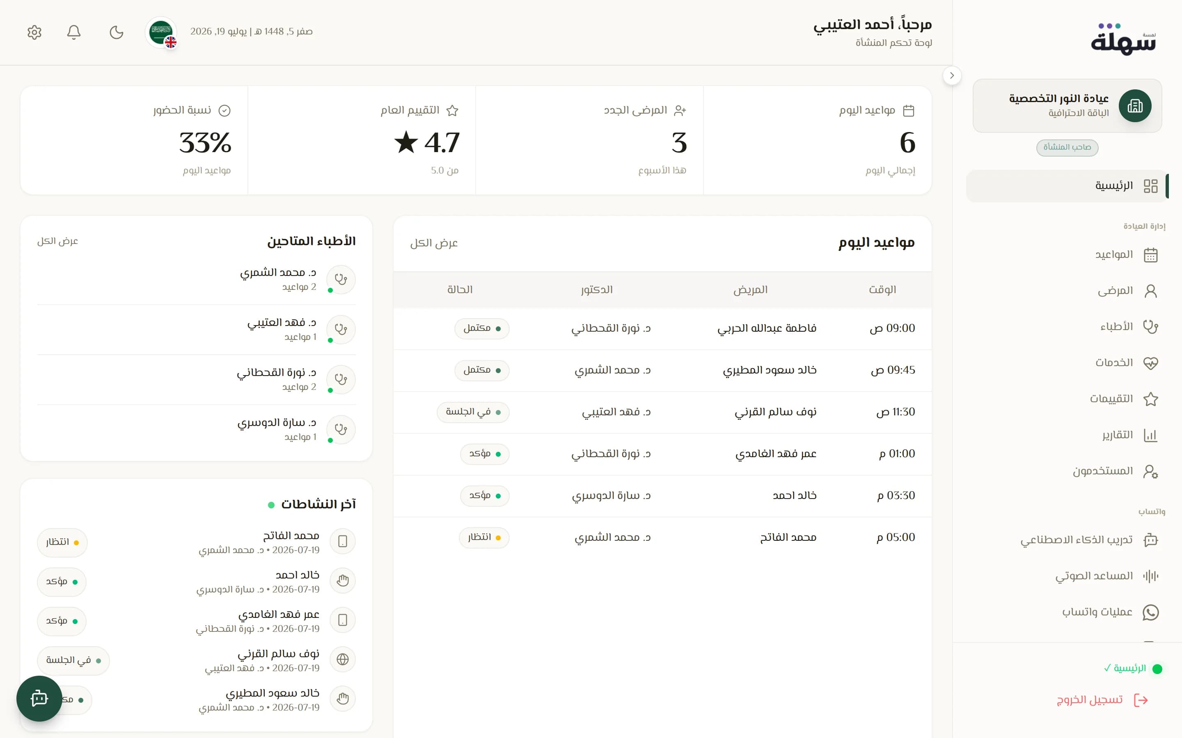This screenshot has width=1182, height=738.
Task: Click the globe icon for نوف سالم القرني activity
Action: click(x=342, y=659)
